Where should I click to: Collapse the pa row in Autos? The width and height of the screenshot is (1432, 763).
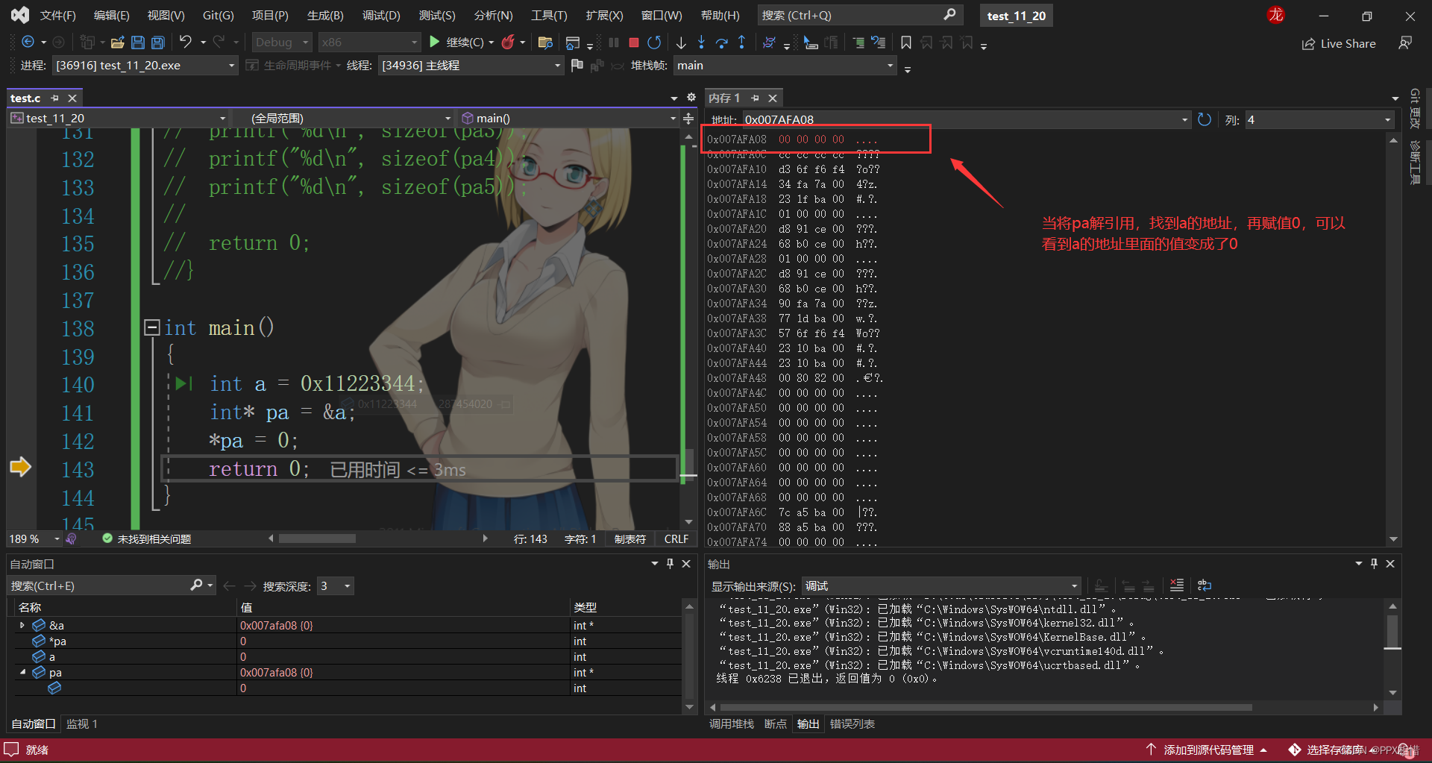pyautogui.click(x=22, y=672)
